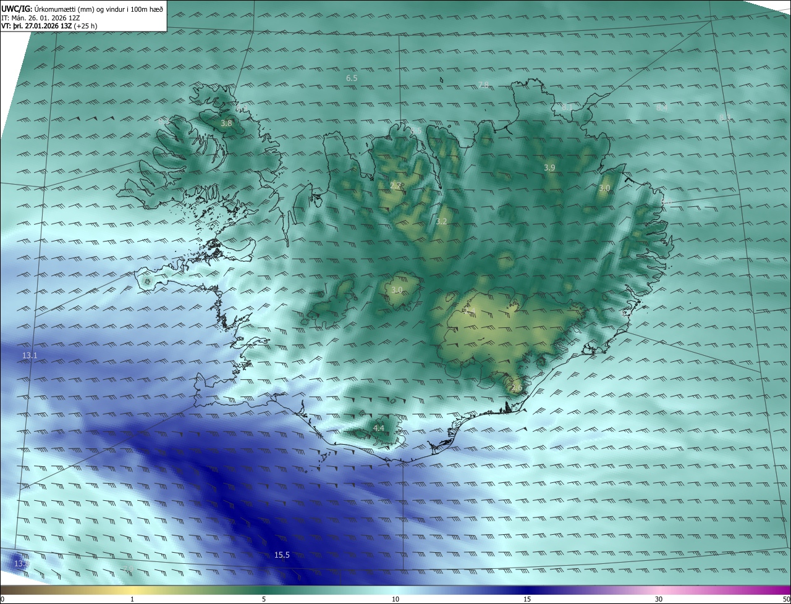This screenshot has width=791, height=604.
Task: Click the 7.8 value label on the map
Action: pyautogui.click(x=483, y=85)
